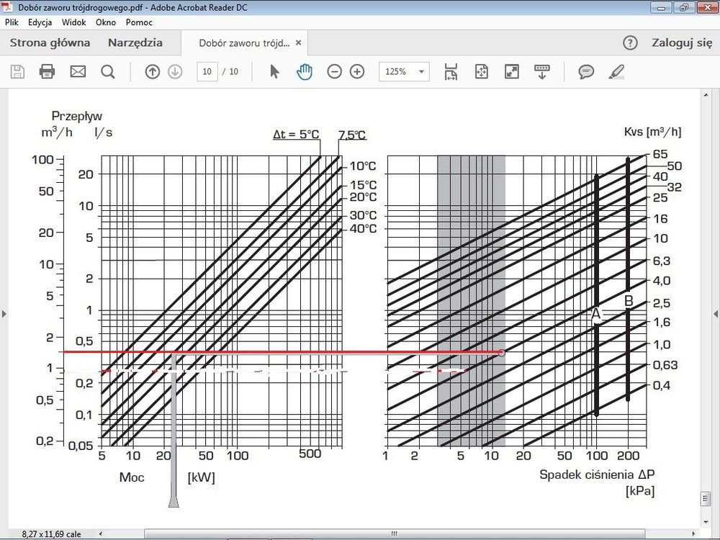This screenshot has height=540, width=720.
Task: Expand the left navigation pane arrow
Action: [x=4, y=314]
